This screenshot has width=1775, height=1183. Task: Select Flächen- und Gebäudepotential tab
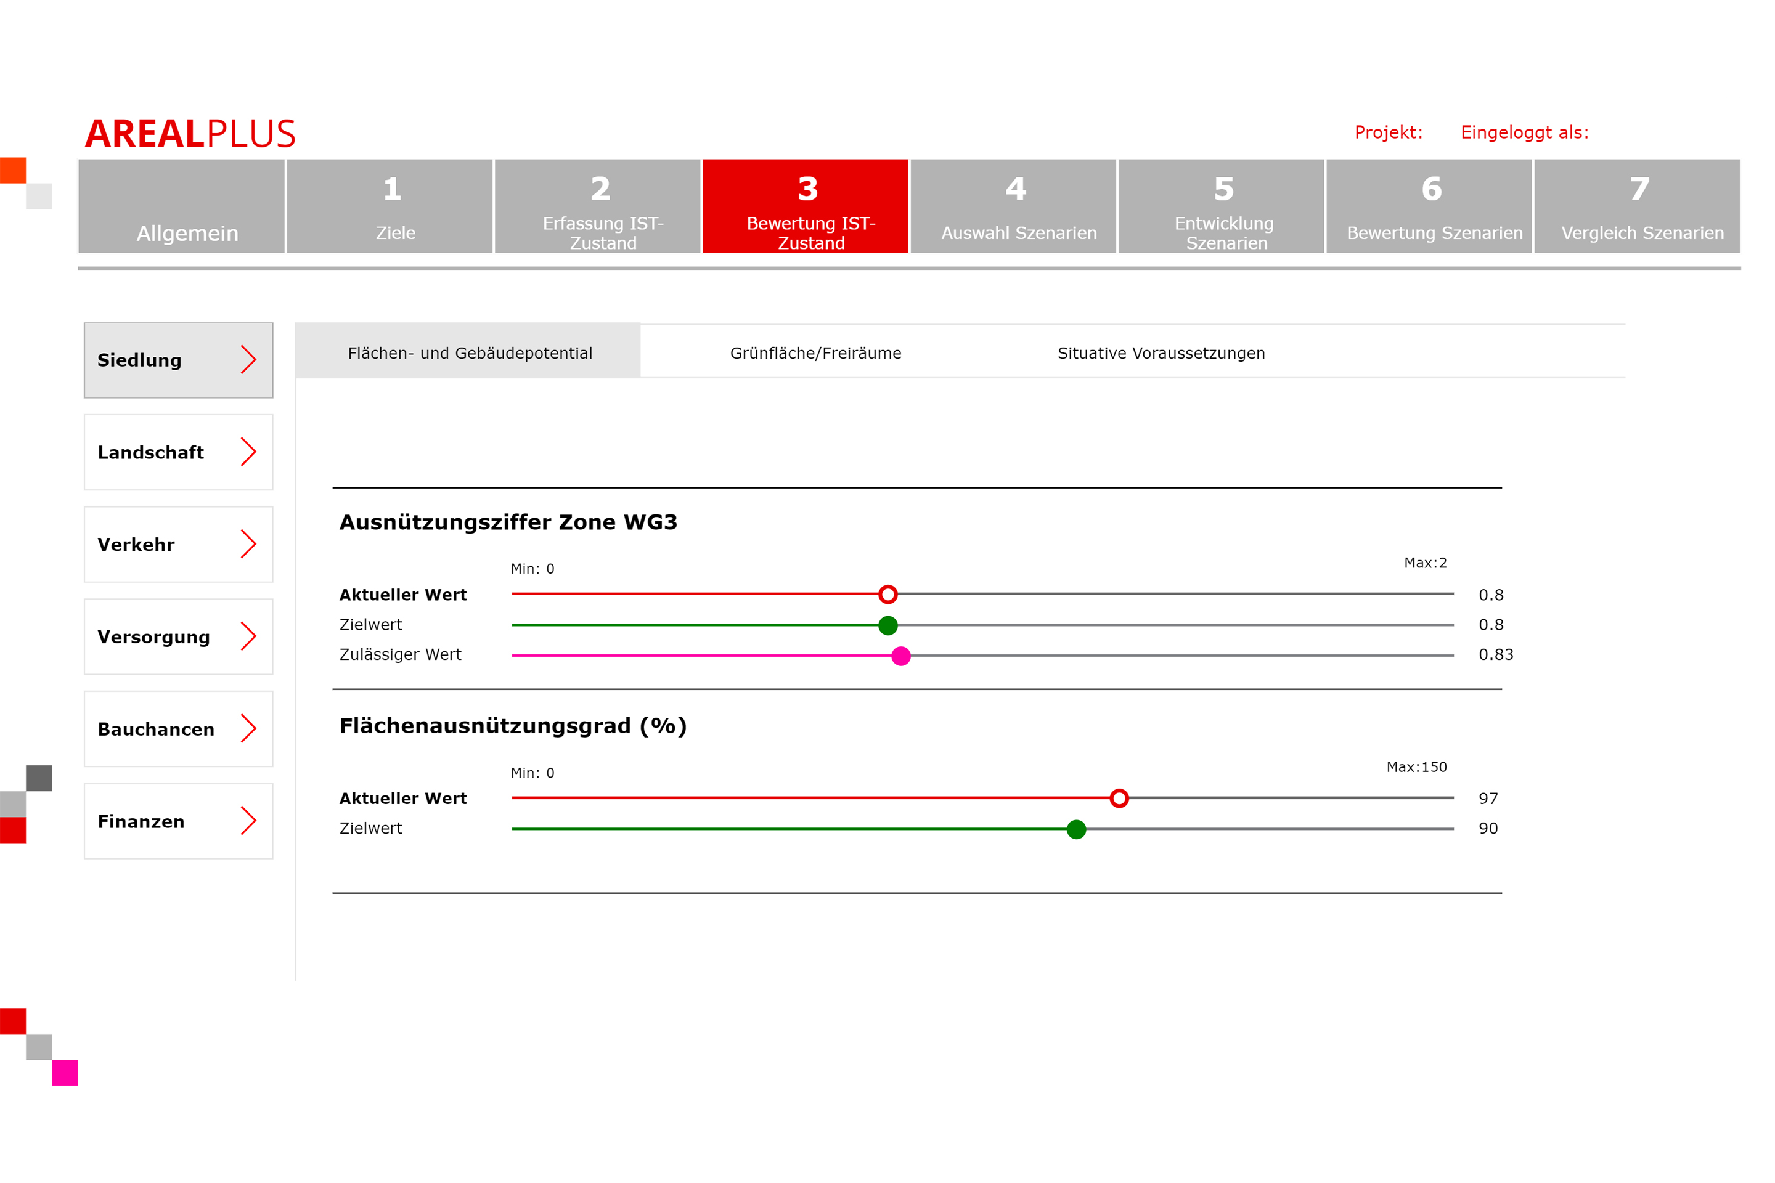[470, 353]
